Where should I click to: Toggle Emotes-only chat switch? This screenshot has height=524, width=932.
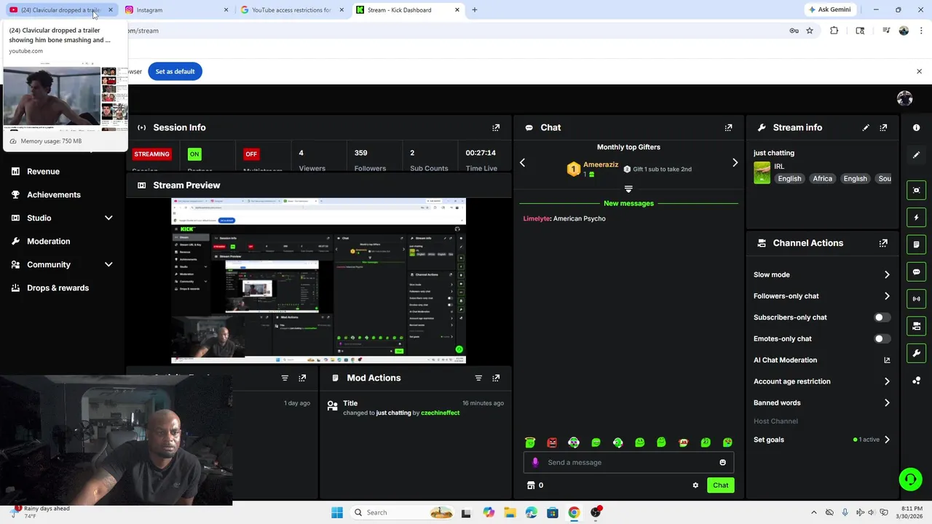[881, 338]
